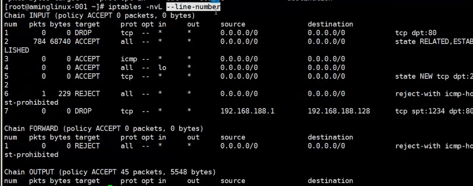Click the ACCEPT target of INPUT rule 5
The width and height of the screenshot is (473, 186).
(x=87, y=76)
